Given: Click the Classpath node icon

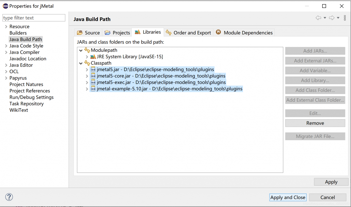Looking at the screenshot, I should point(87,63).
